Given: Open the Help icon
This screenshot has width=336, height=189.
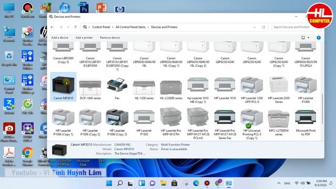Looking at the screenshot, I should point(319,38).
